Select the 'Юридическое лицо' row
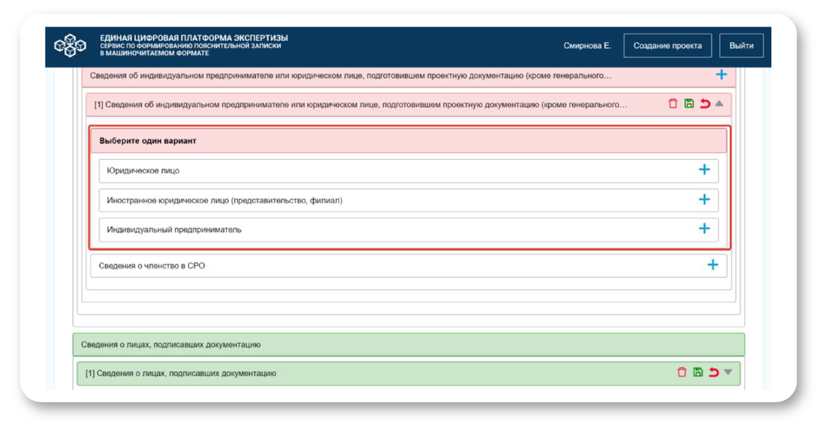The width and height of the screenshot is (817, 421). coord(408,171)
